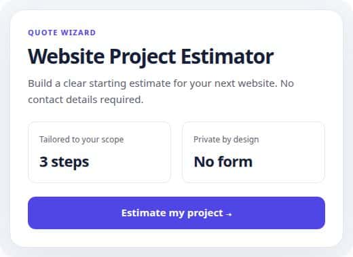The width and height of the screenshot is (353, 257).
Task: Click the word Estimator in the heading
Action: click(227, 56)
